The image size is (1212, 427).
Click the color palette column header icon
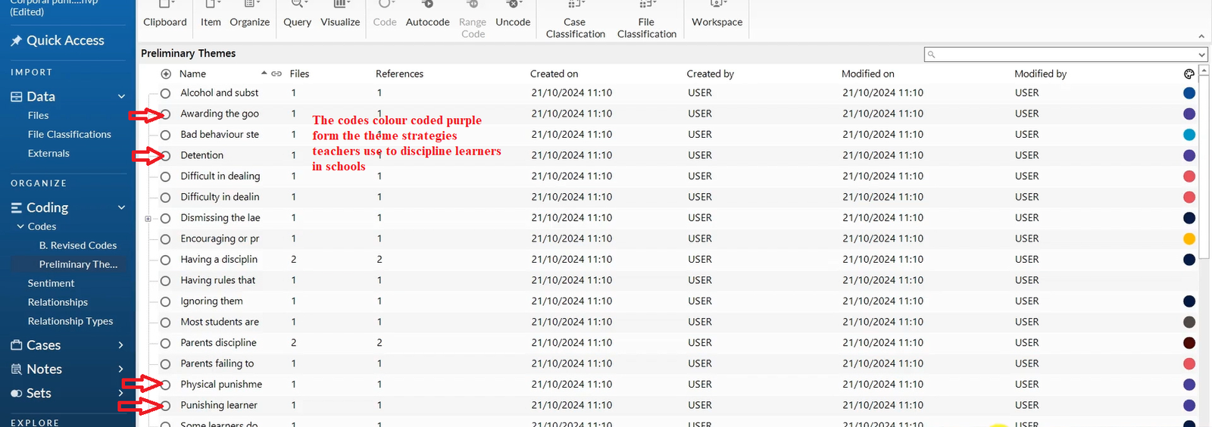tap(1189, 73)
